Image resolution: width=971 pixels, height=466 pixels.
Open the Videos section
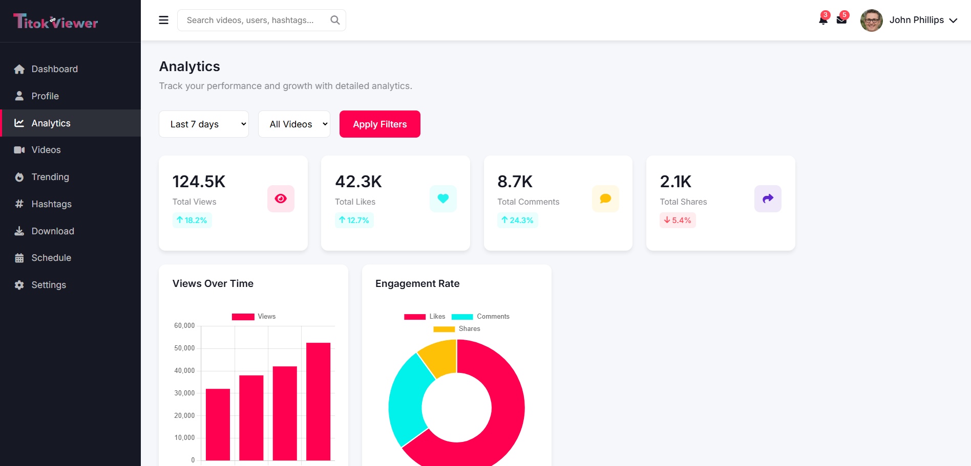(19, 149)
